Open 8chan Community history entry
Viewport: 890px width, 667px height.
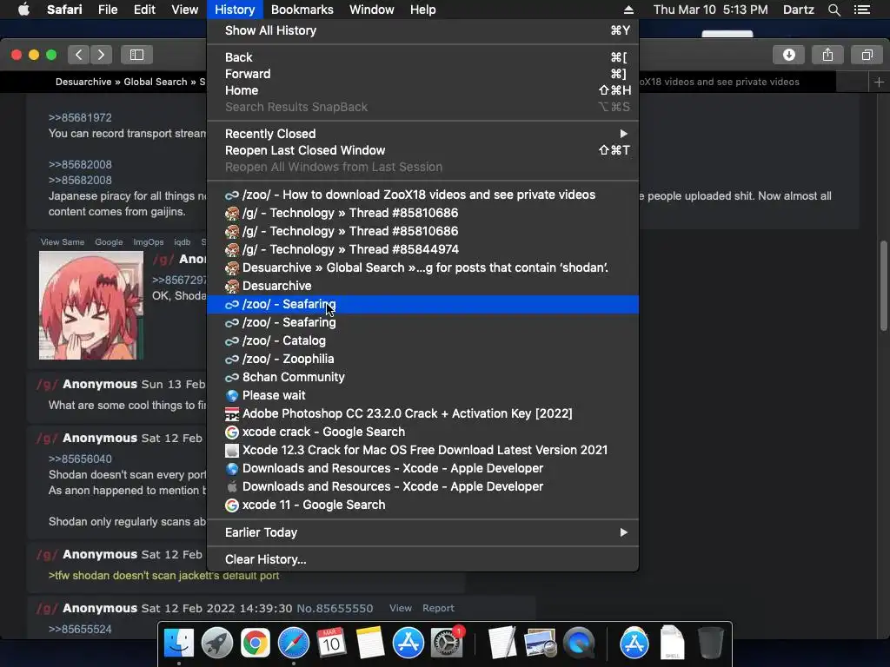423,377
